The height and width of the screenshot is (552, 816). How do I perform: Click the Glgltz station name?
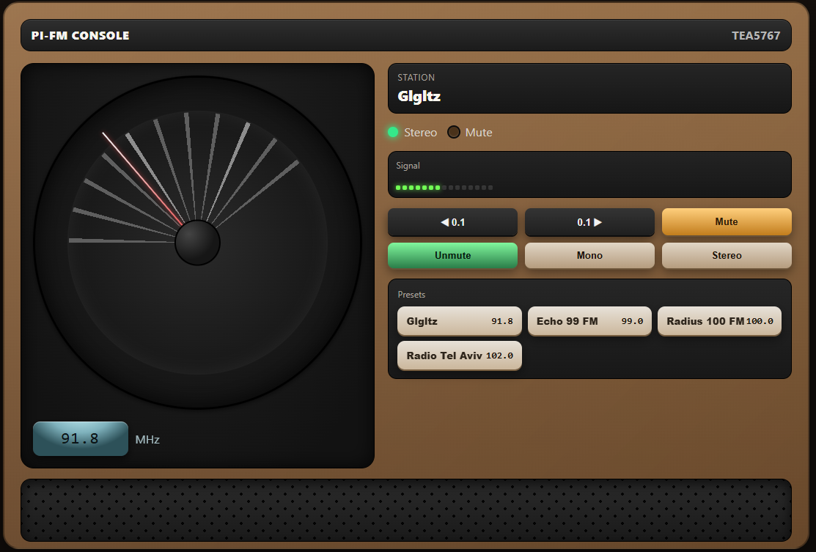coord(419,96)
